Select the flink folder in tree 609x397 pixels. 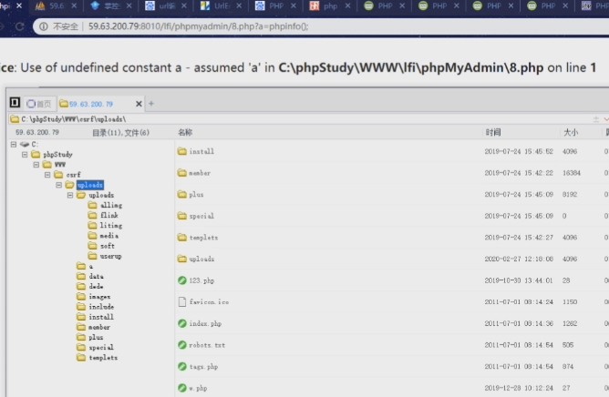(104, 215)
